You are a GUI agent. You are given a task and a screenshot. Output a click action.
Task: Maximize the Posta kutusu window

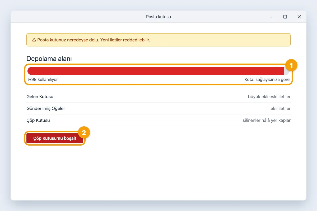[x=285, y=17]
